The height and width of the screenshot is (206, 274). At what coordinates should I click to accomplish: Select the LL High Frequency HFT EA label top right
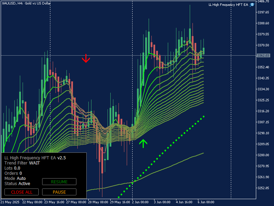[228, 5]
